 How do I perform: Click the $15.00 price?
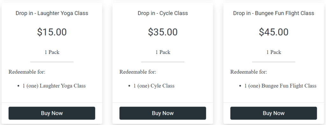pos(52,32)
